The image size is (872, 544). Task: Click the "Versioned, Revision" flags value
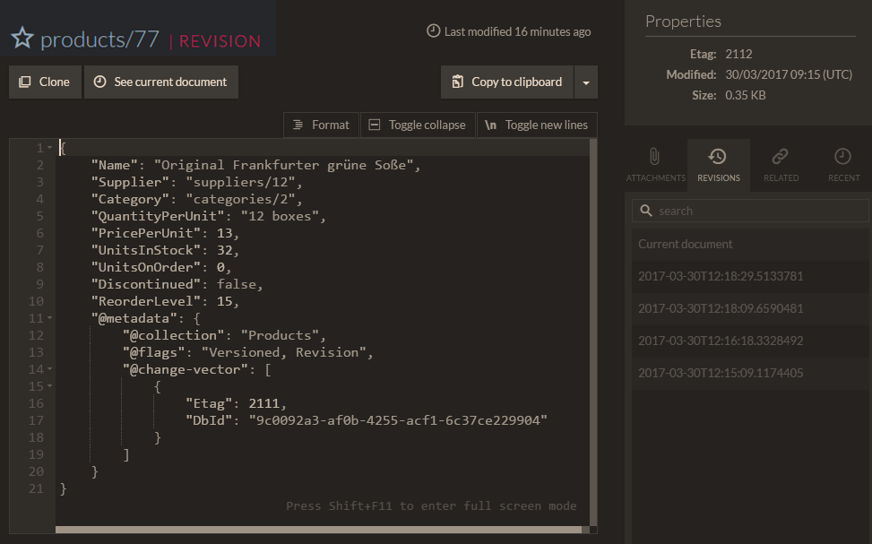coord(283,352)
